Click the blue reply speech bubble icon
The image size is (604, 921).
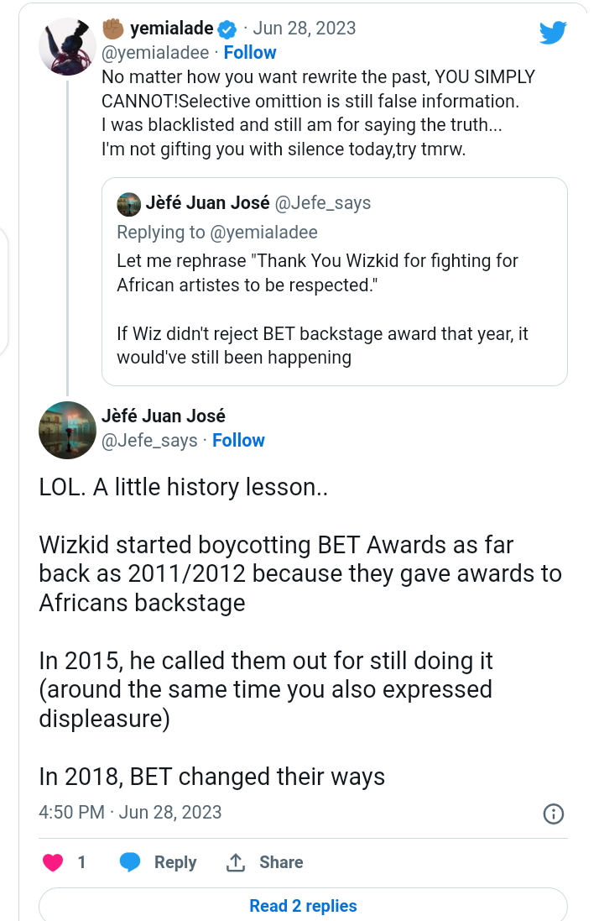click(129, 862)
